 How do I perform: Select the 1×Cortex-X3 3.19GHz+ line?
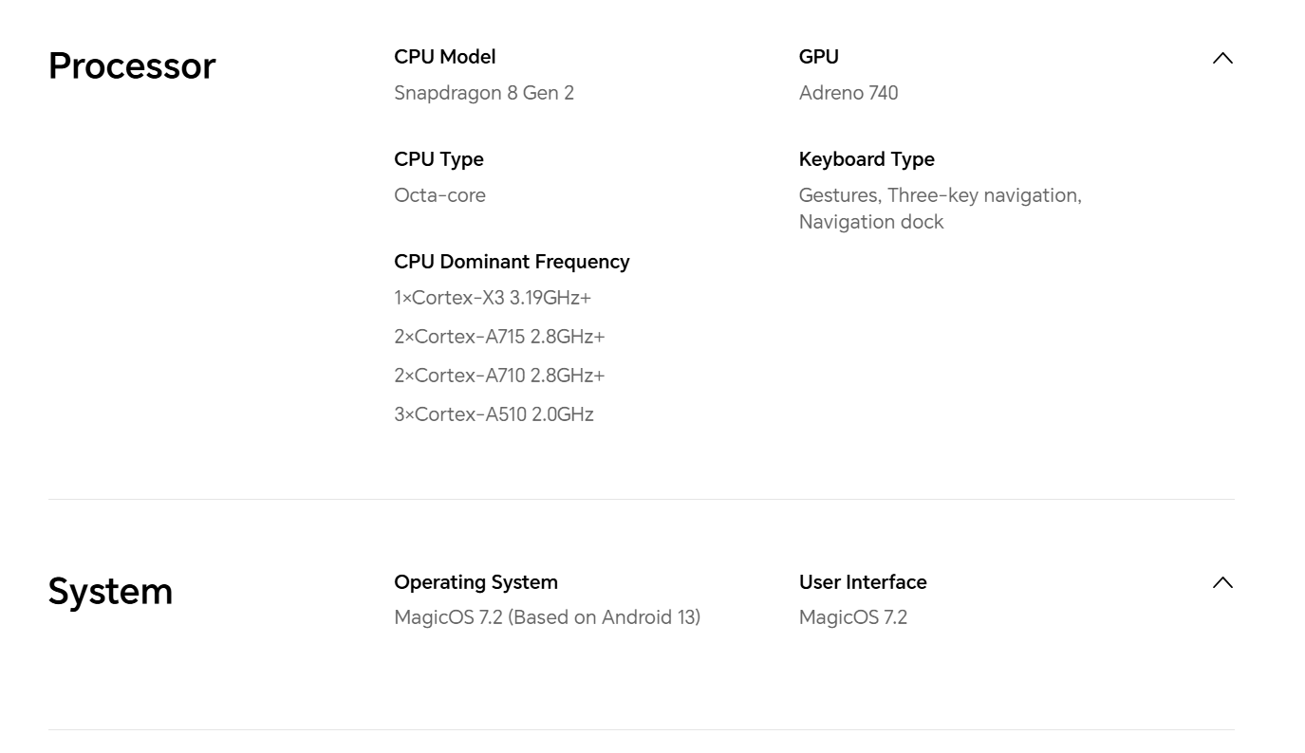[493, 298]
